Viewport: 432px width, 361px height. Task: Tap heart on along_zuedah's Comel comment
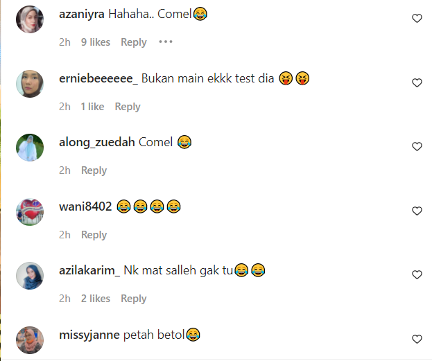417,146
